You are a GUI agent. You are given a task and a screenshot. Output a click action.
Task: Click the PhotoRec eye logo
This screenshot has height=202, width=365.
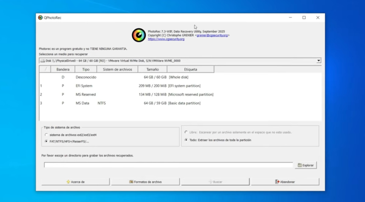pos(139,35)
